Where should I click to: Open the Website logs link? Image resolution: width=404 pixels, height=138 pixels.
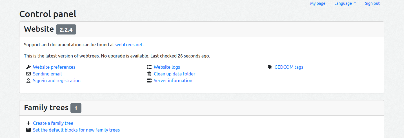[x=167, y=67]
